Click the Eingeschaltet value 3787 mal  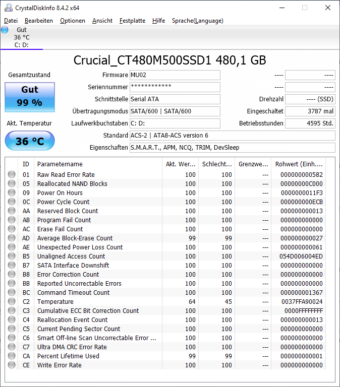[x=310, y=111]
